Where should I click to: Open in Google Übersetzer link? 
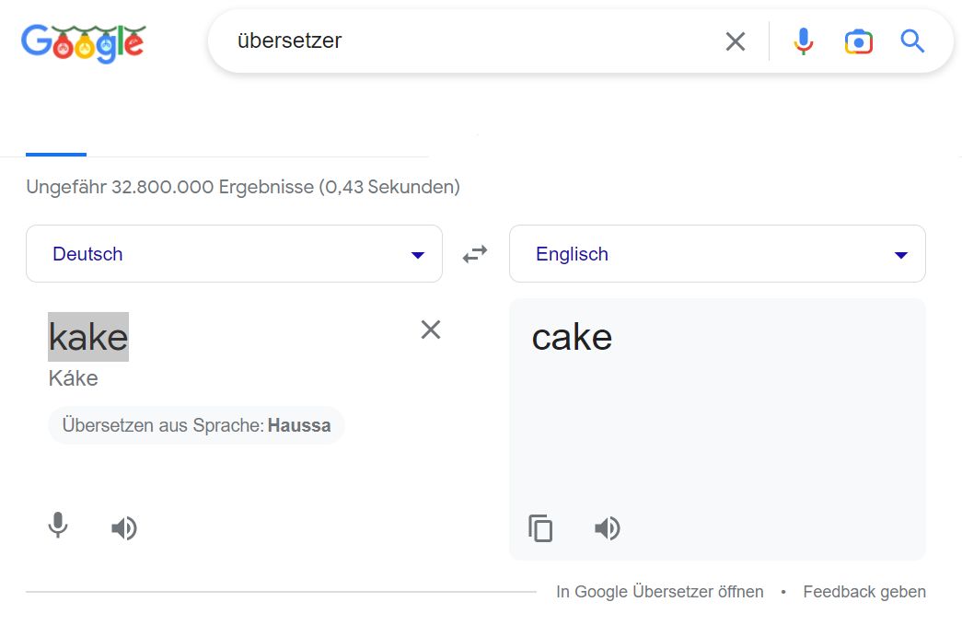tap(659, 592)
